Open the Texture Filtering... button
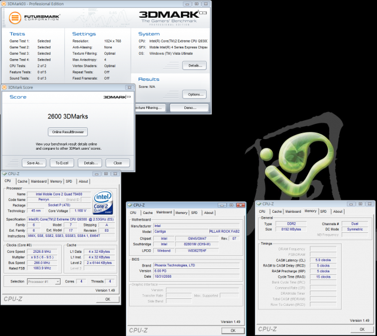The image size is (377, 336). pyautogui.click(x=150, y=108)
